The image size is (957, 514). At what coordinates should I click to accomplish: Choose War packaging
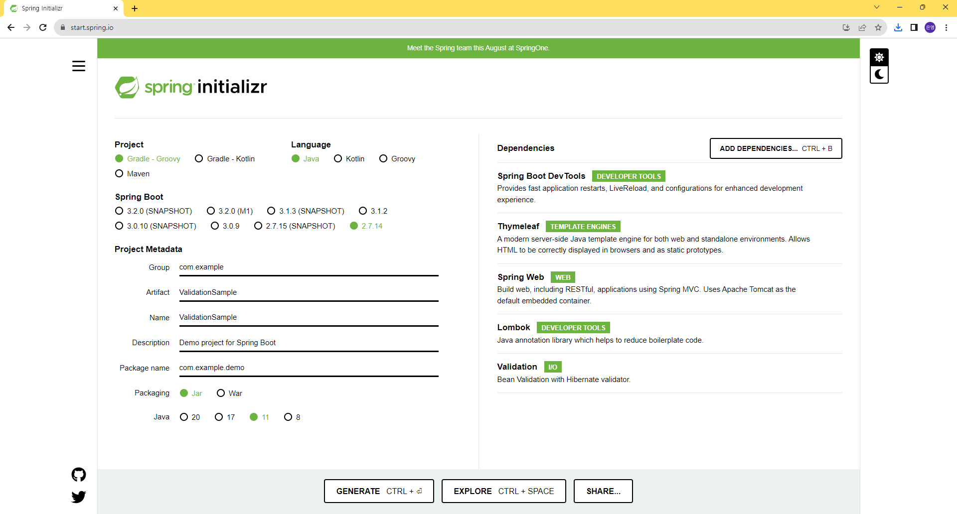pos(230,393)
